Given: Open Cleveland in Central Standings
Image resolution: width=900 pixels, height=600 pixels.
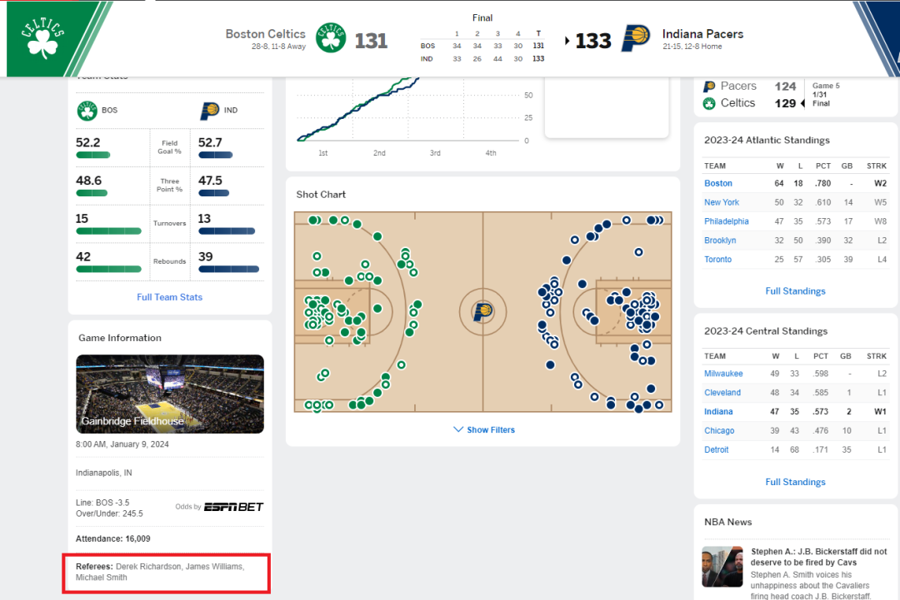Looking at the screenshot, I should [722, 393].
